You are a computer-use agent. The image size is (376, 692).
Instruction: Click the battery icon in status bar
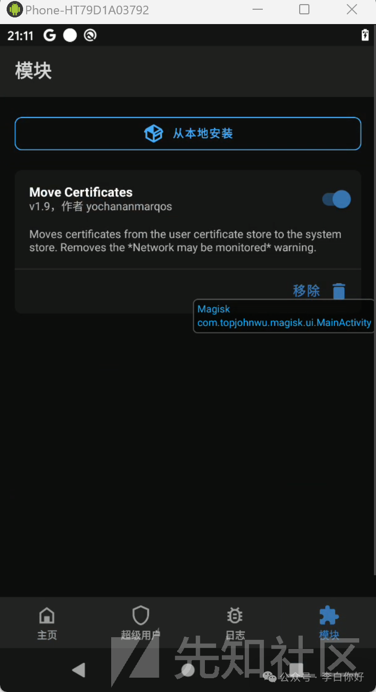tap(365, 35)
